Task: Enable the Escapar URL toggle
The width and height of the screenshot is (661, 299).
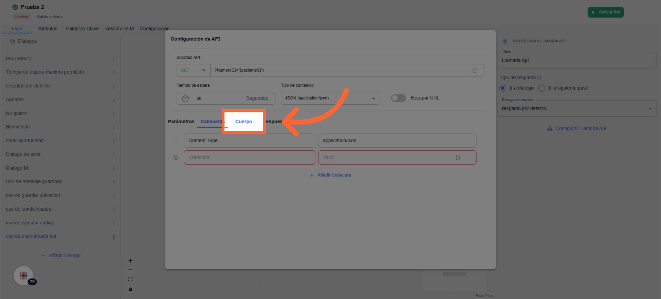Action: click(398, 98)
